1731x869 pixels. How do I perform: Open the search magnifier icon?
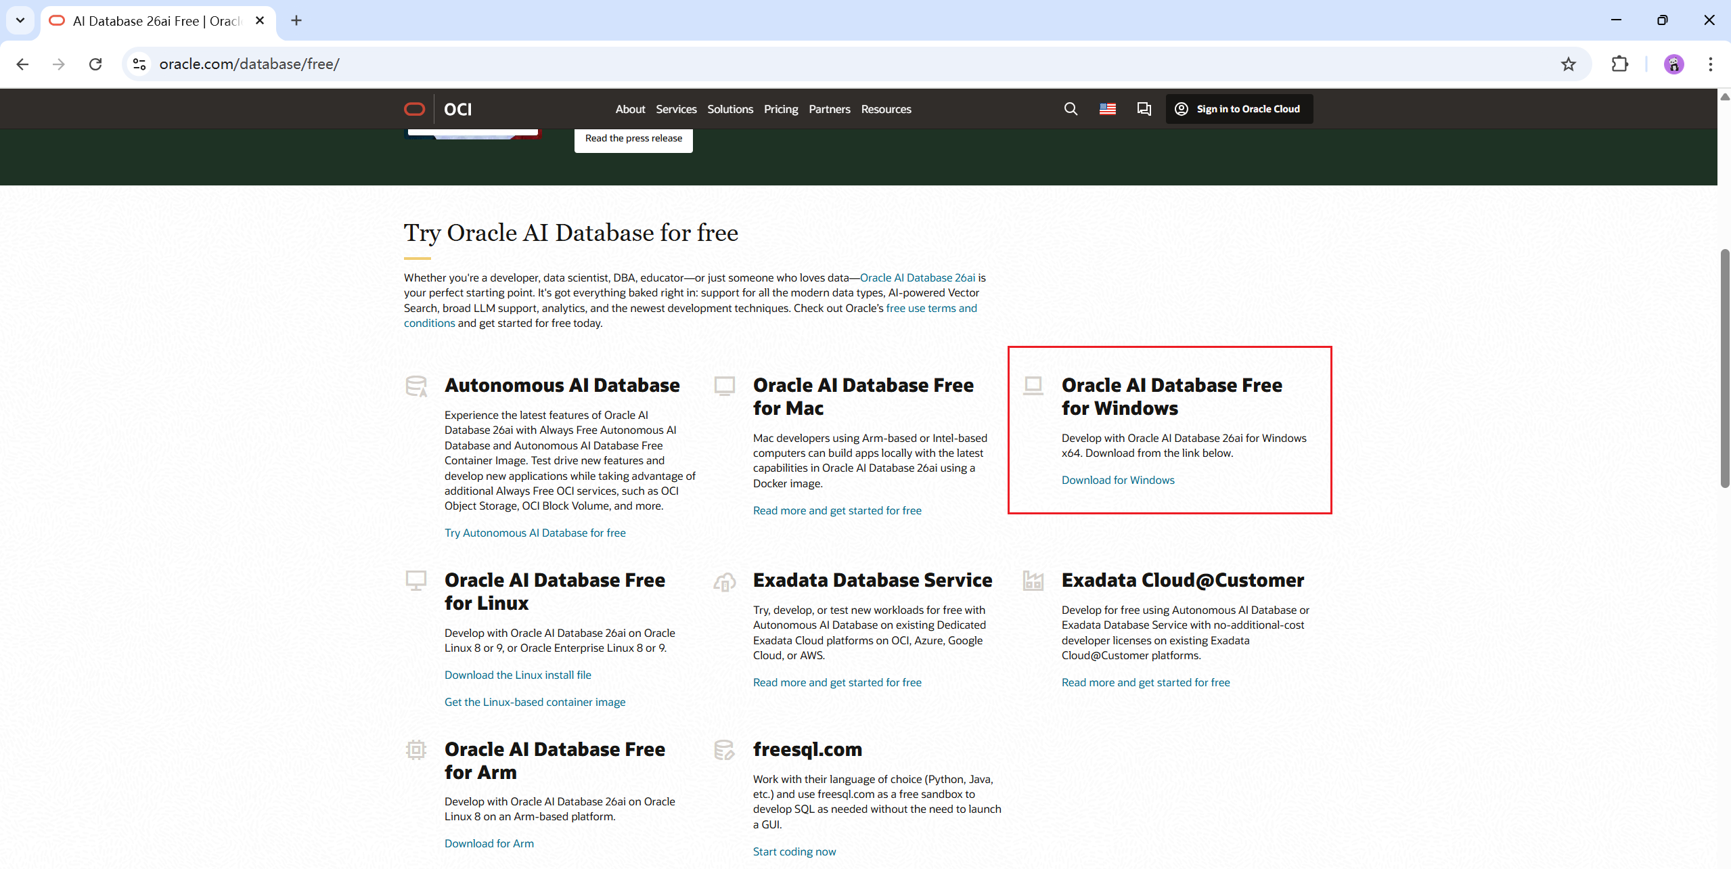pyautogui.click(x=1071, y=109)
